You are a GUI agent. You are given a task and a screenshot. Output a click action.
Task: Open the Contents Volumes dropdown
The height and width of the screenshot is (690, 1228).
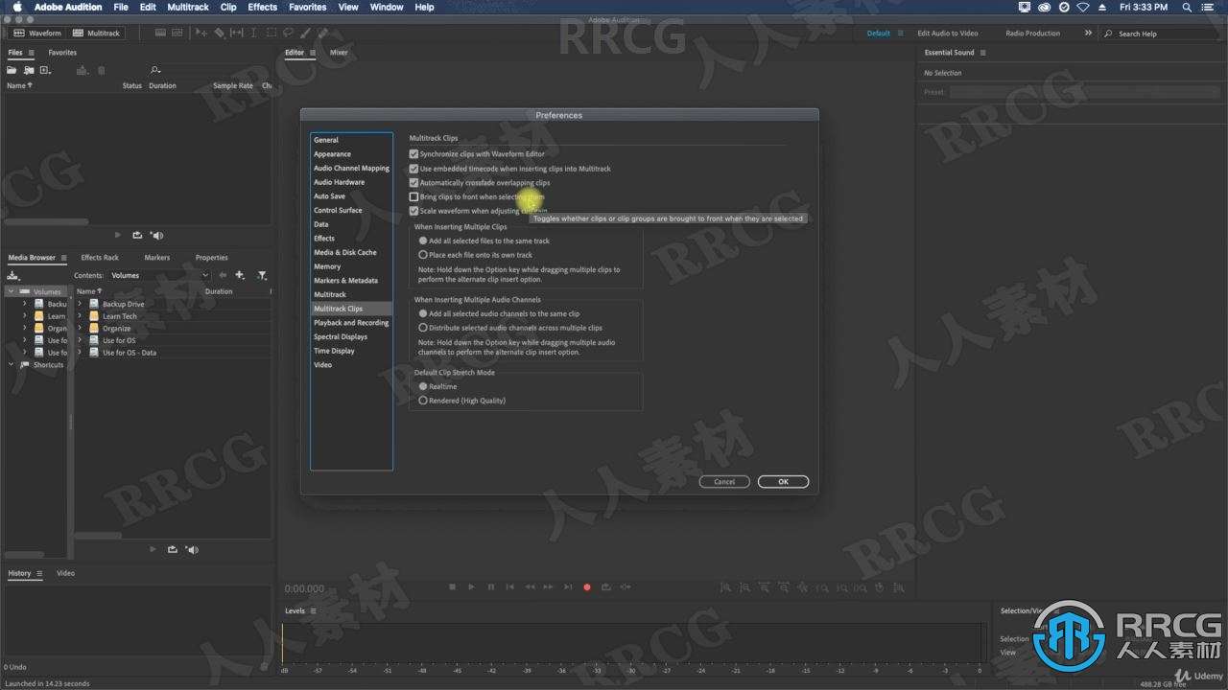pos(159,275)
